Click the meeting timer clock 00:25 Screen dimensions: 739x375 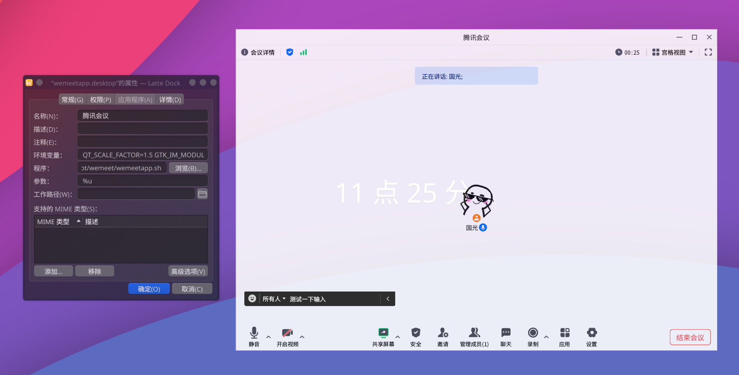pos(628,52)
